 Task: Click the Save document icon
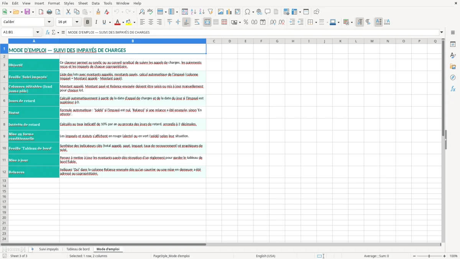coord(27,12)
